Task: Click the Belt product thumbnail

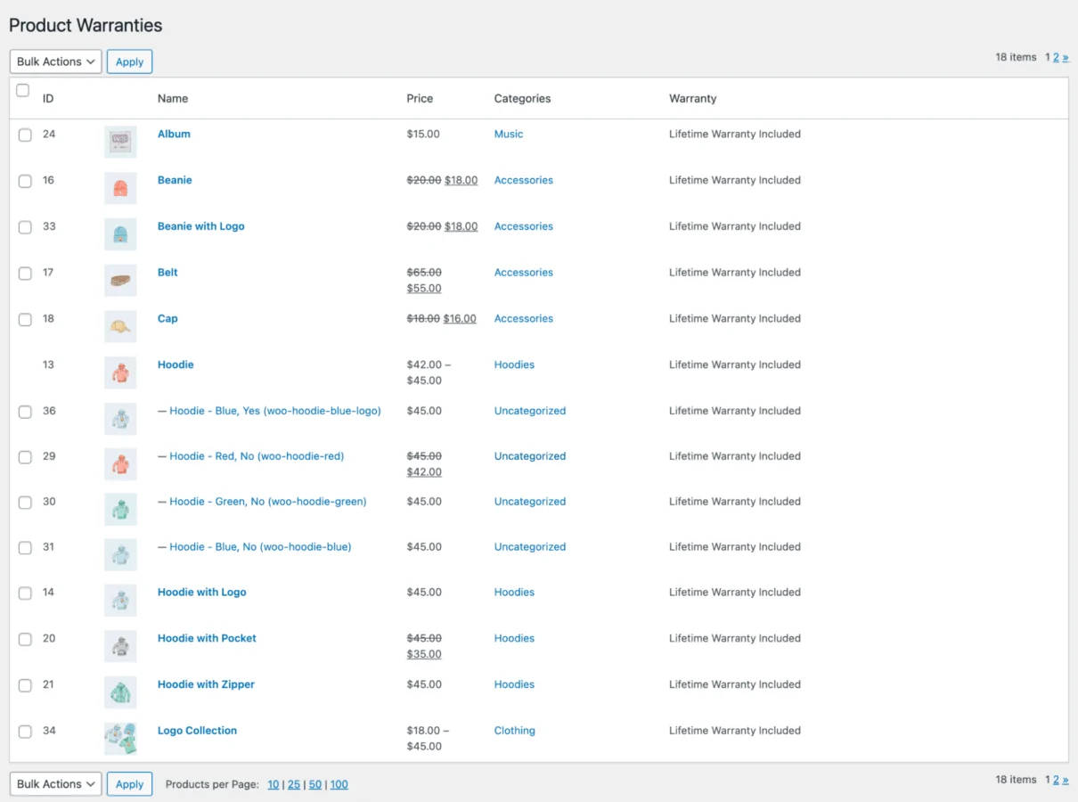Action: tap(120, 281)
